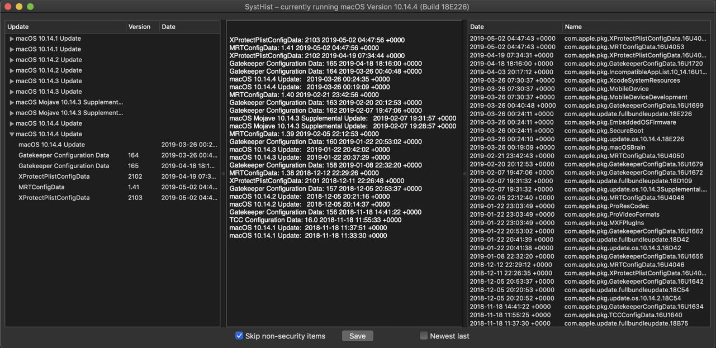Image resolution: width=716 pixels, height=348 pixels.
Task: Click the green zoom window button
Action: point(30,7)
